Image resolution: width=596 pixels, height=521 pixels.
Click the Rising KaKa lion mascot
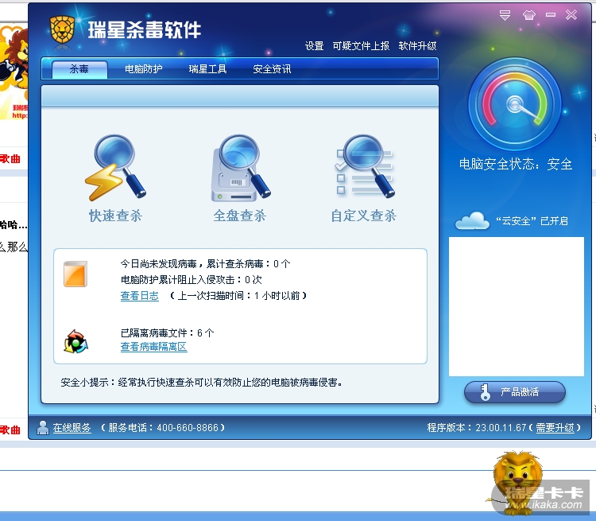[x=517, y=482]
